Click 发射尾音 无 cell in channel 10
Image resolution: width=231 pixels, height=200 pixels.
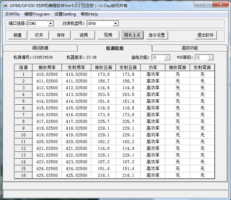coord(202,135)
